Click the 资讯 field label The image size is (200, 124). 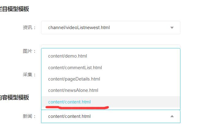point(29,28)
